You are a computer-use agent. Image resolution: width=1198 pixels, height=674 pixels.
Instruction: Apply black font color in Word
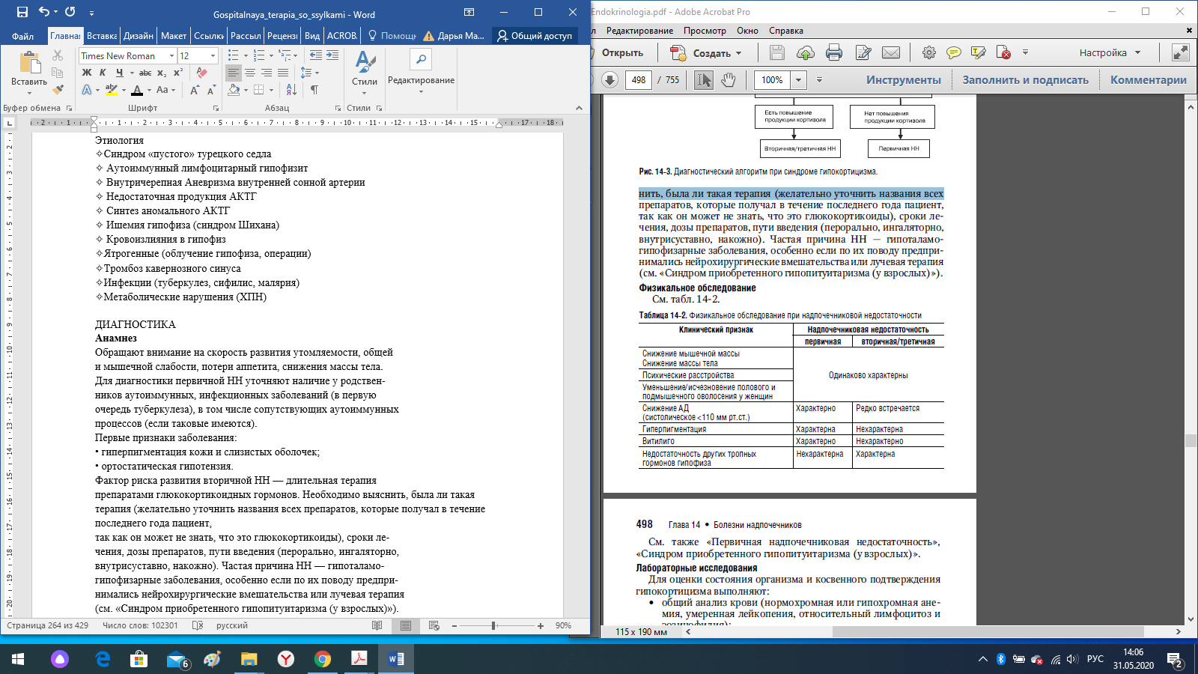(137, 90)
